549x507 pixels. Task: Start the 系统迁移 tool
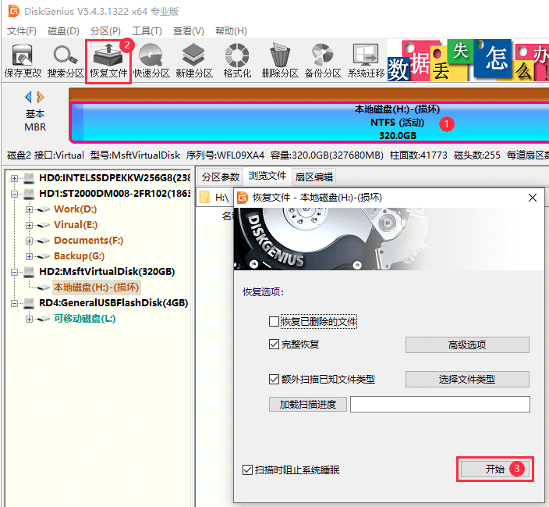(366, 61)
